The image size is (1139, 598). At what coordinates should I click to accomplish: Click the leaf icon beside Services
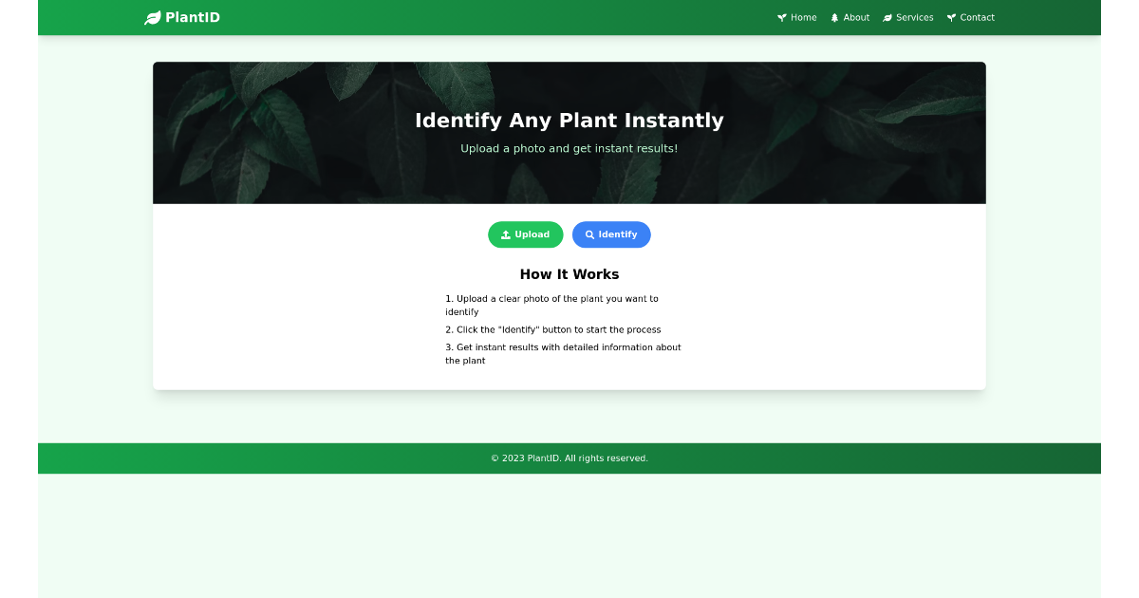886,17
